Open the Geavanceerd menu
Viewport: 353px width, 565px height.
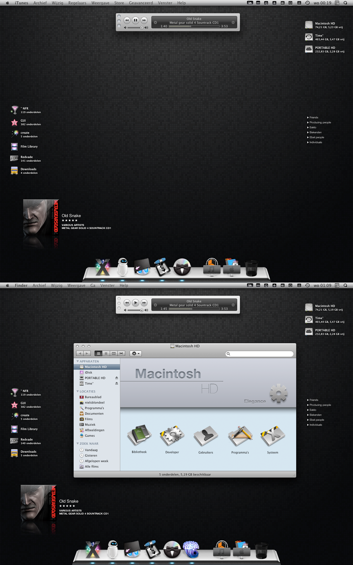(x=141, y=3)
